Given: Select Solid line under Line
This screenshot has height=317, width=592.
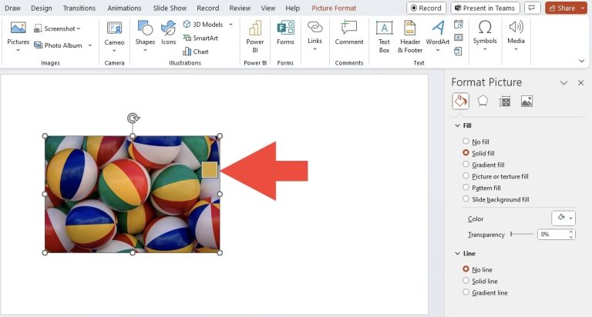Looking at the screenshot, I should point(466,281).
